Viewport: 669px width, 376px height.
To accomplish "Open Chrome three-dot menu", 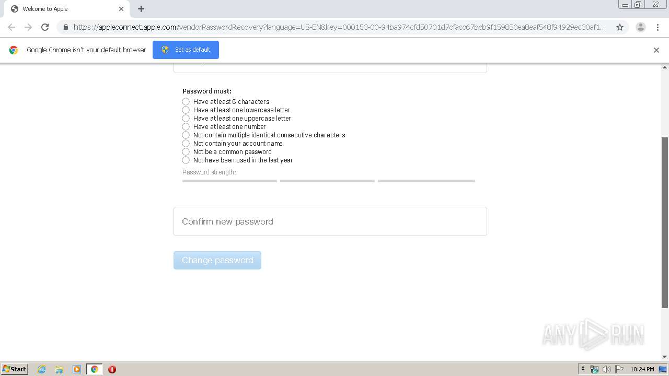I will point(658,27).
